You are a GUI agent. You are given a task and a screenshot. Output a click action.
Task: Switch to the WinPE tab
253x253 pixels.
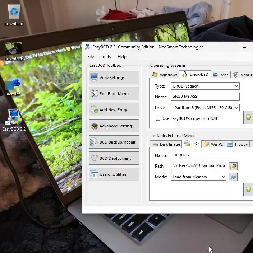click(213, 144)
